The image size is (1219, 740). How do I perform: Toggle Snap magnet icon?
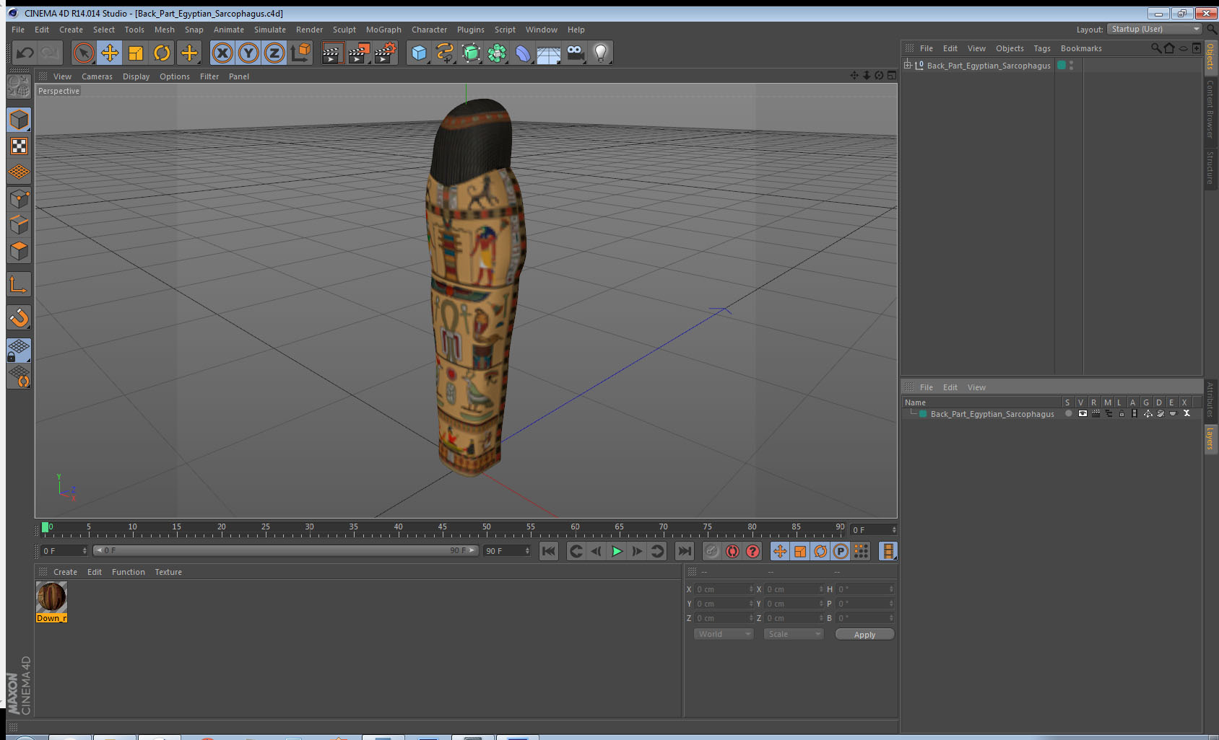click(x=19, y=317)
